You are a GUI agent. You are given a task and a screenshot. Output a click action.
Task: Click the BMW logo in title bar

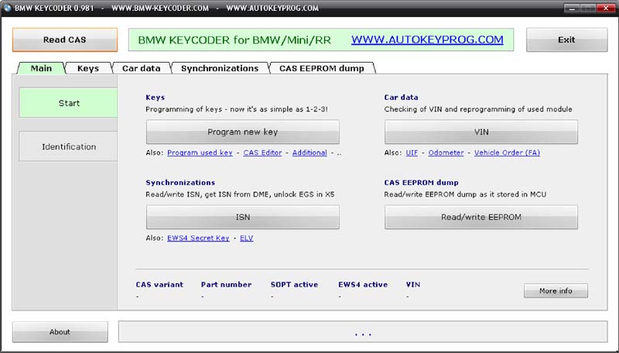[x=7, y=8]
